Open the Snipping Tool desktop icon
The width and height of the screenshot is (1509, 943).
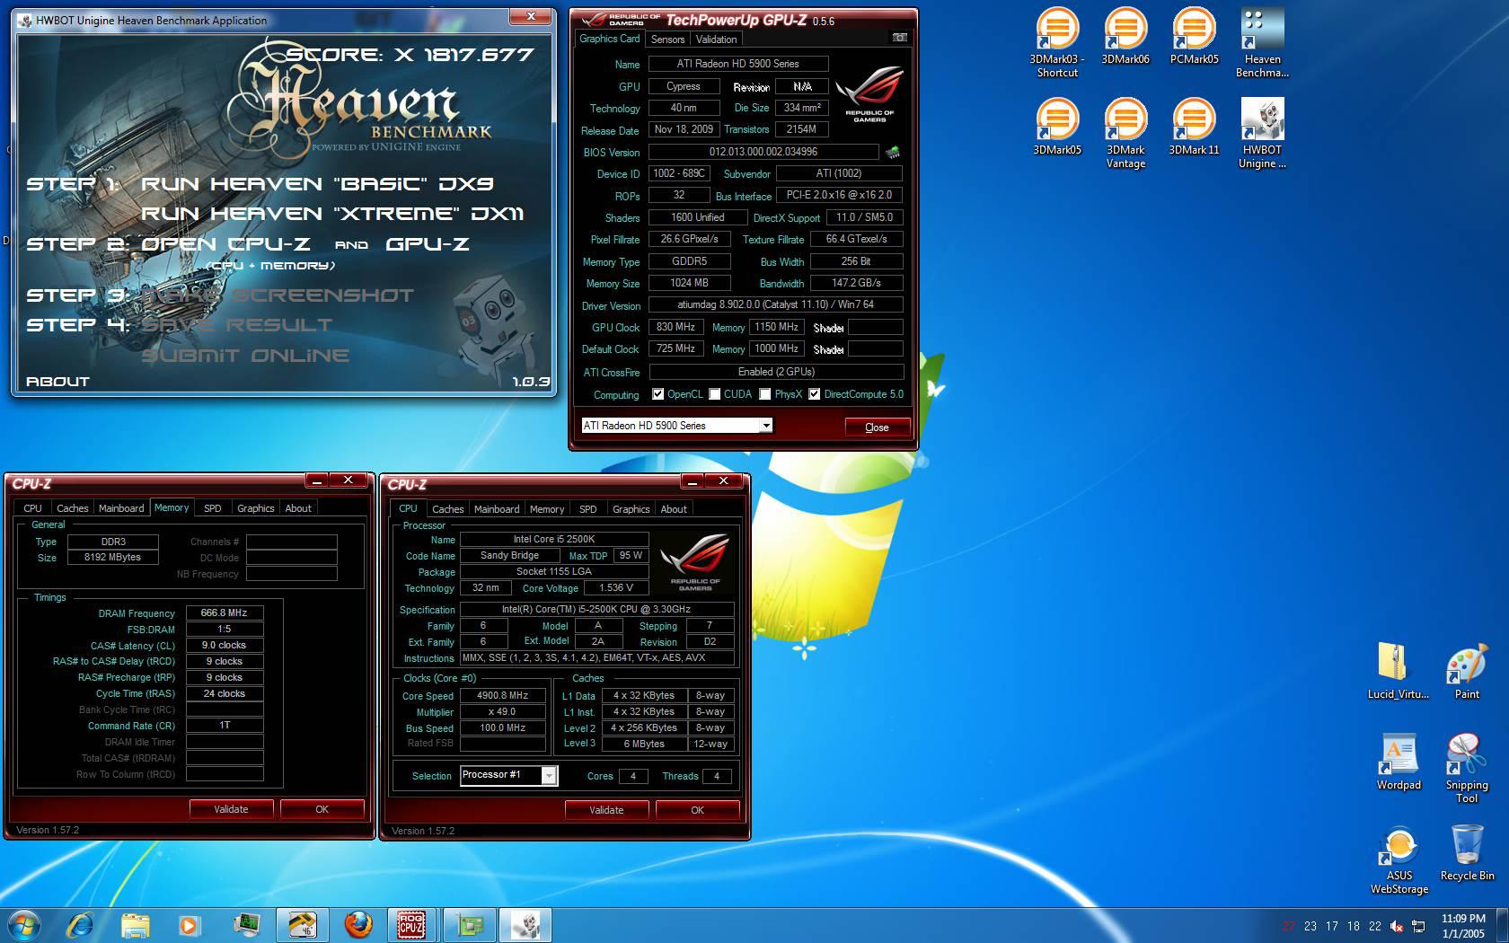pyautogui.click(x=1467, y=768)
